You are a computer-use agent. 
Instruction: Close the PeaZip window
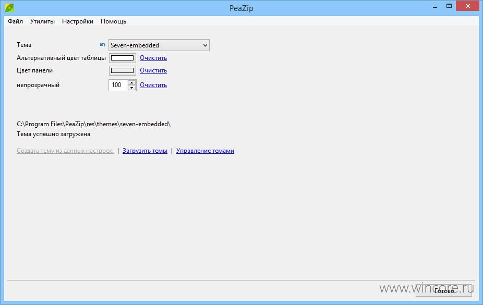pos(467,6)
